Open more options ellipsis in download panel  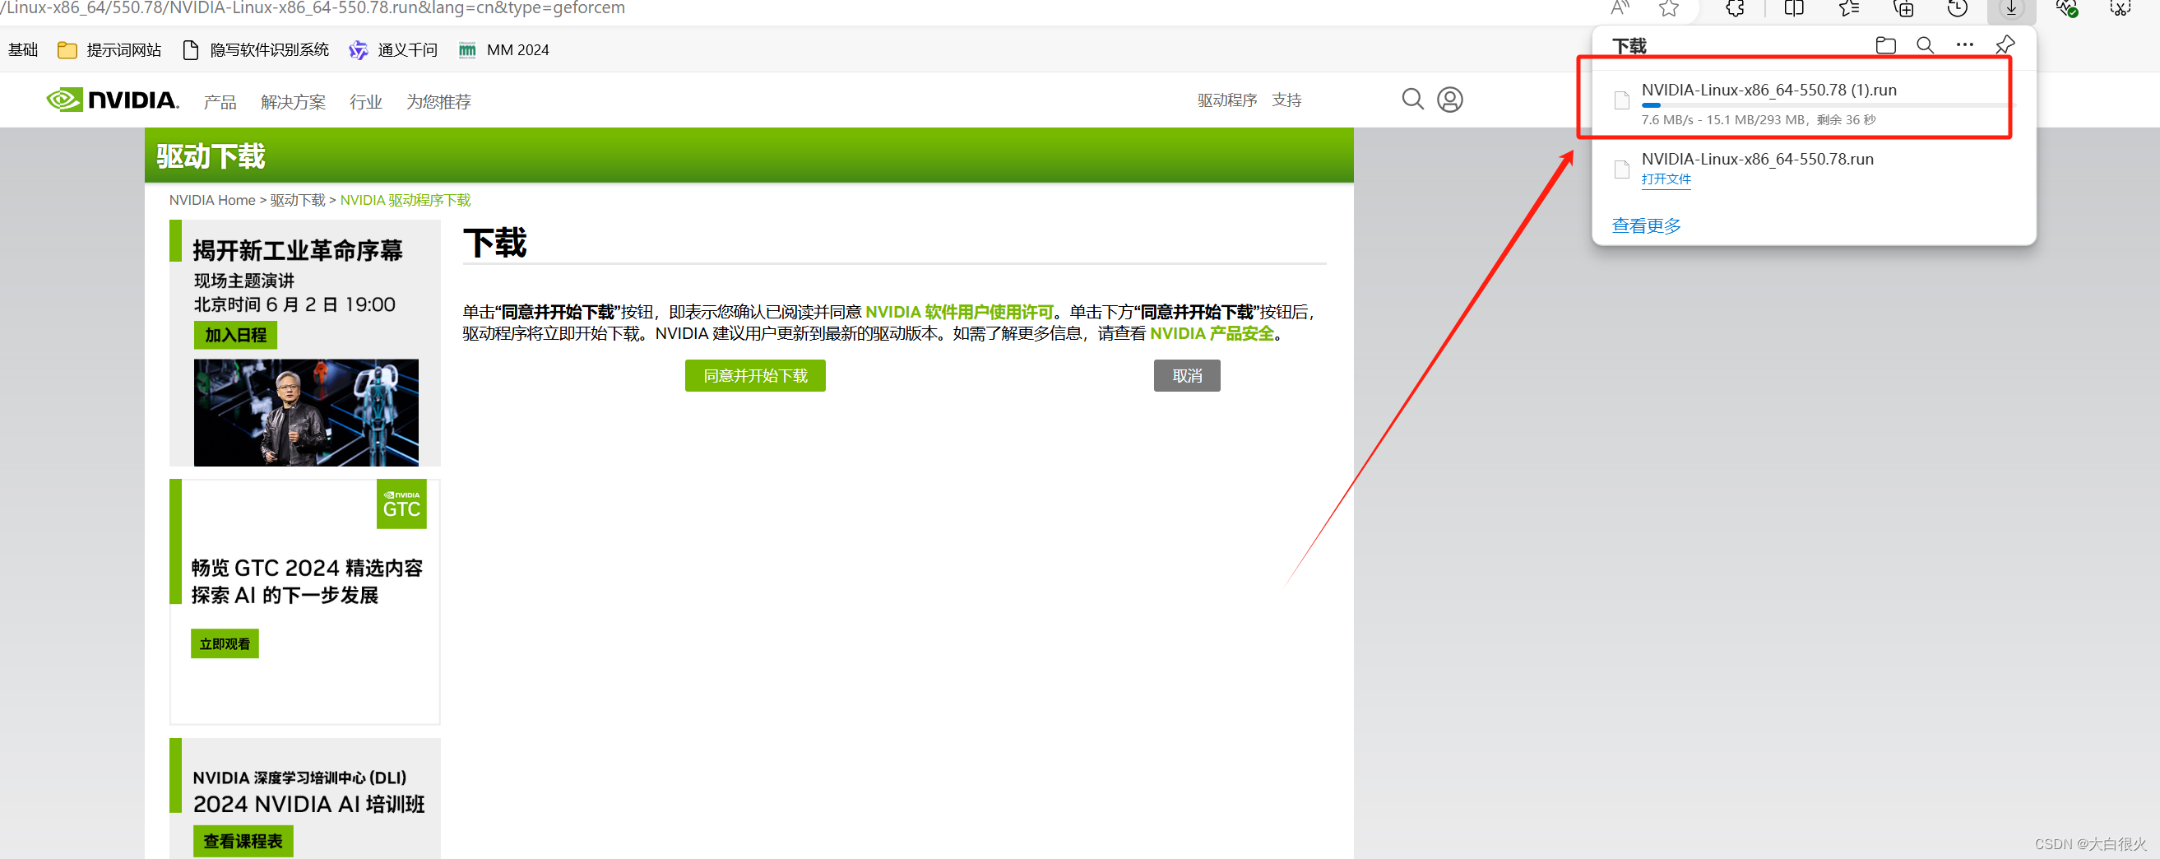pyautogui.click(x=1964, y=45)
